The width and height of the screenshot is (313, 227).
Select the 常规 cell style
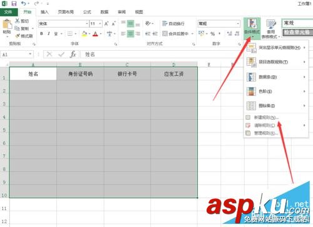click(297, 23)
